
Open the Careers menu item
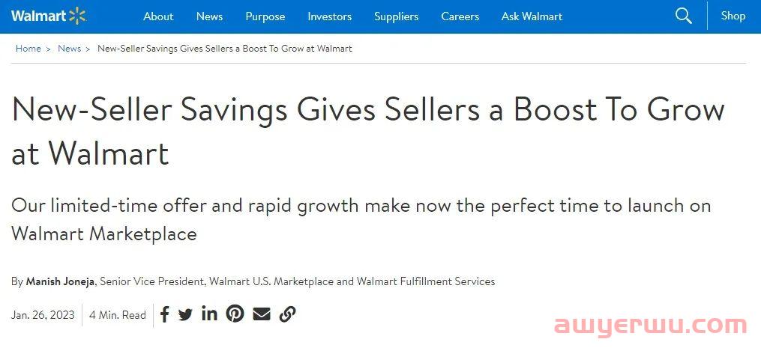click(x=460, y=16)
